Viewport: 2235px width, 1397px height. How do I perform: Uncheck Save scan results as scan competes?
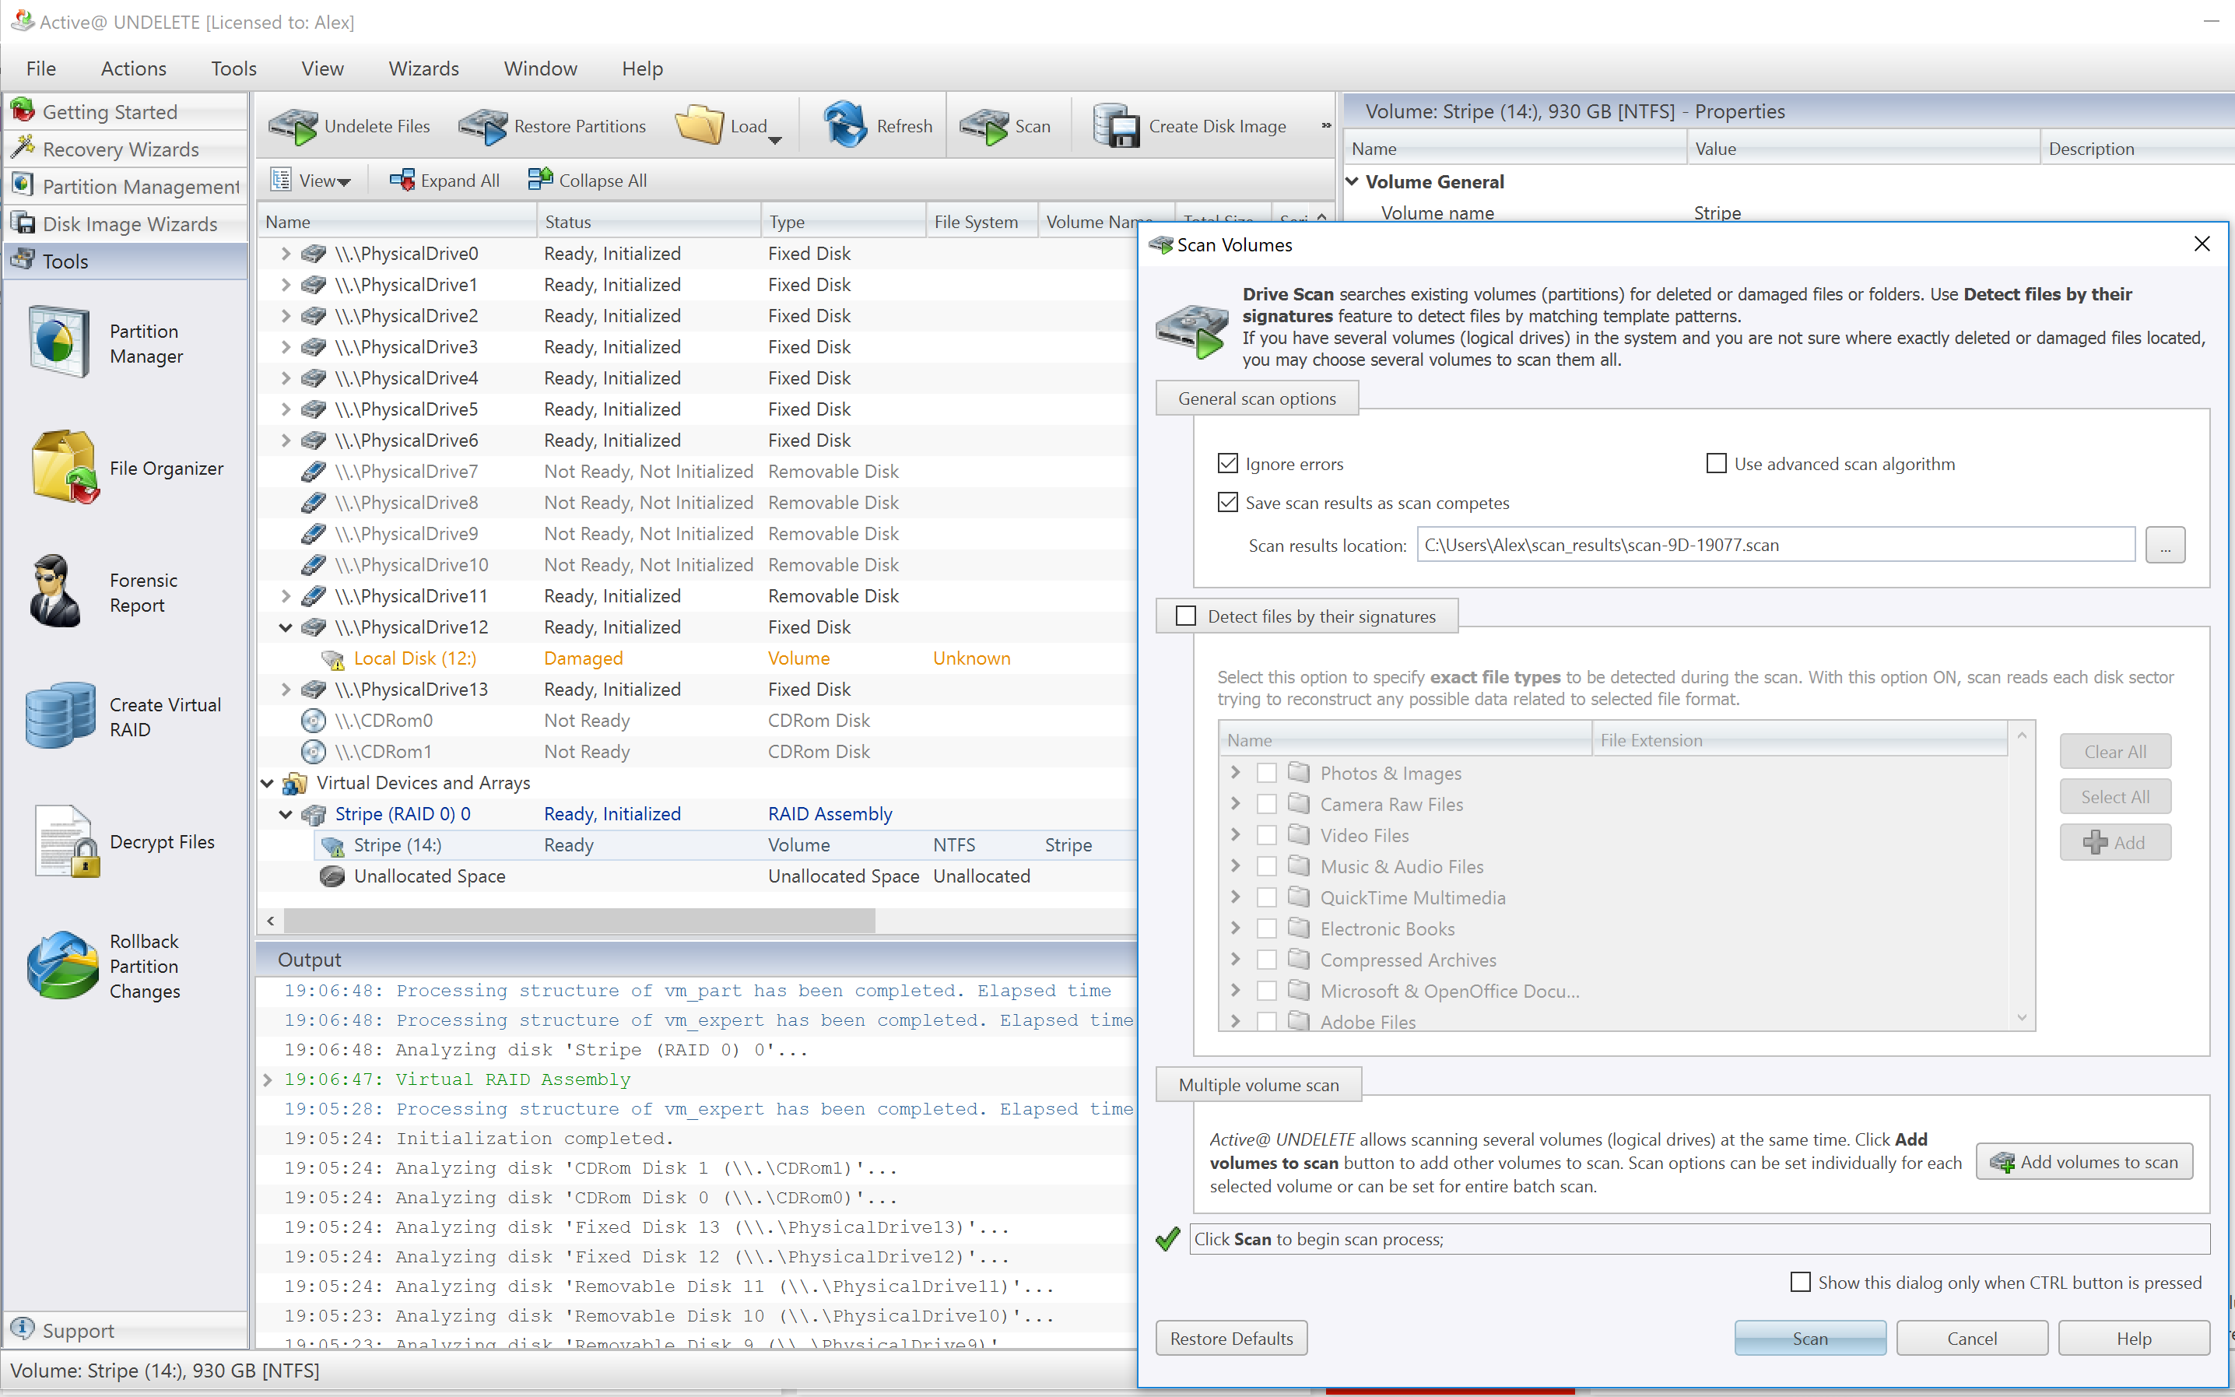click(1227, 502)
